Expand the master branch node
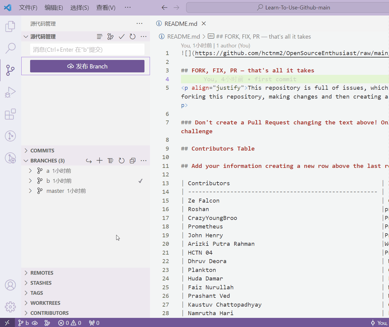Screen dimensions: 389x327 pyautogui.click(x=30, y=191)
